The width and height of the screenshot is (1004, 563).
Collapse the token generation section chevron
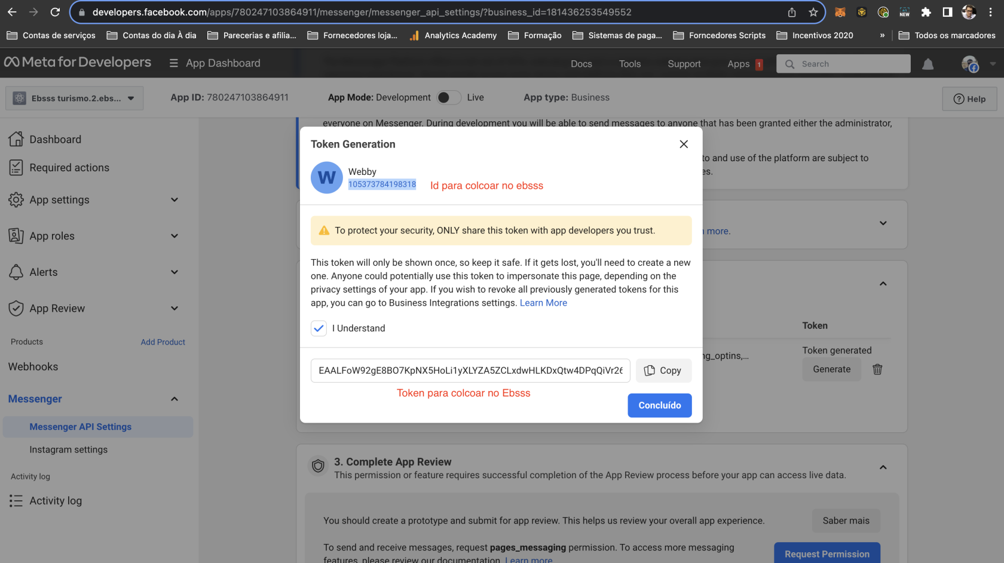click(883, 284)
